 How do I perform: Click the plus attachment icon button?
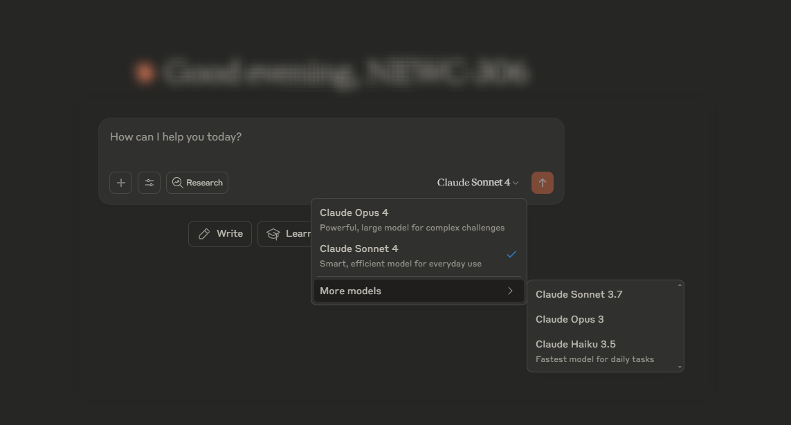click(120, 183)
